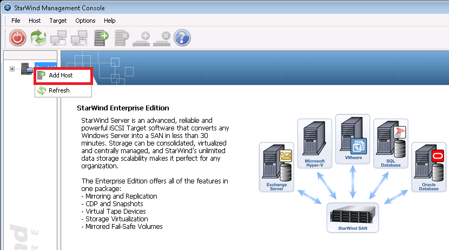Click the StarWind SAN diagram image
Image resolution: width=449 pixels, height=250 pixels.
[353, 218]
